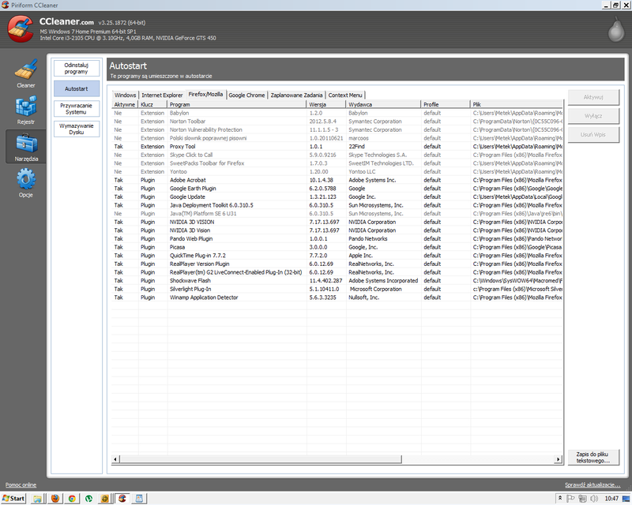The height and width of the screenshot is (505, 632).
Task: Open the Google Chrome autostart tab
Action: [246, 95]
